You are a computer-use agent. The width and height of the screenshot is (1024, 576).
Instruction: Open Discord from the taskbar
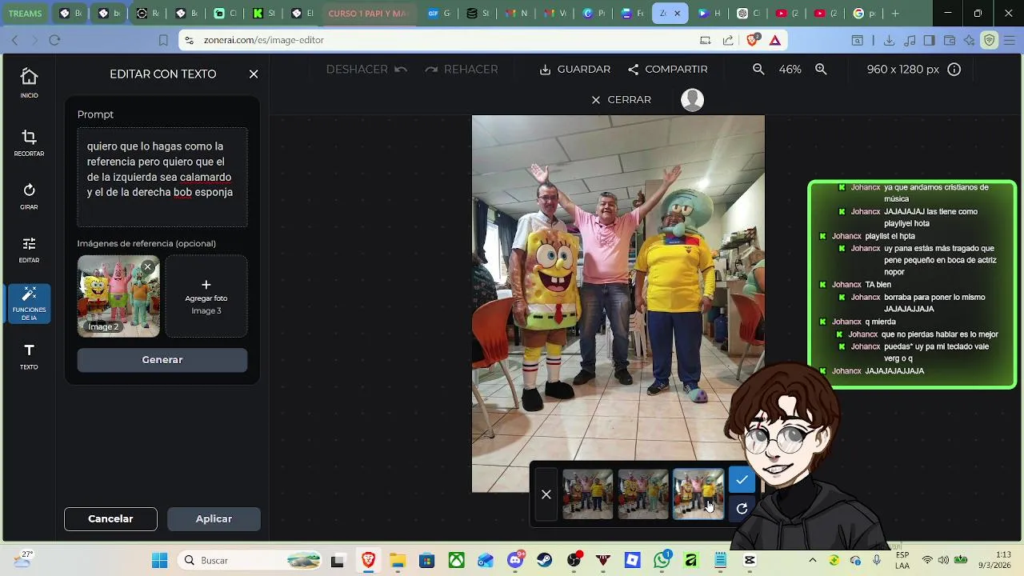[515, 560]
